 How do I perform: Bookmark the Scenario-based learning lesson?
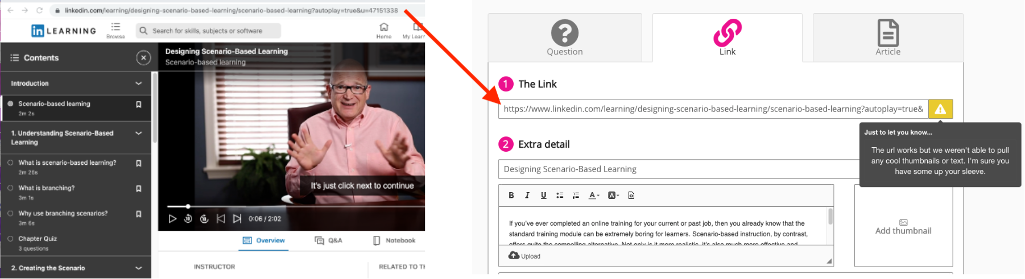[138, 105]
